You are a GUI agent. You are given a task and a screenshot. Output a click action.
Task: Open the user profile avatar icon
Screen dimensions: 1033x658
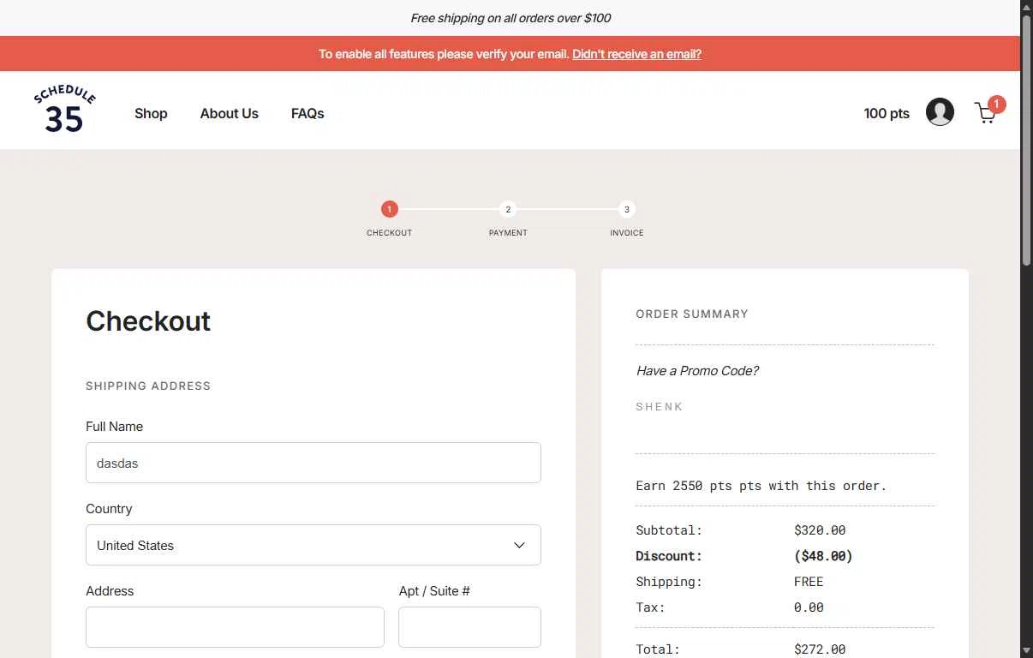pos(940,112)
